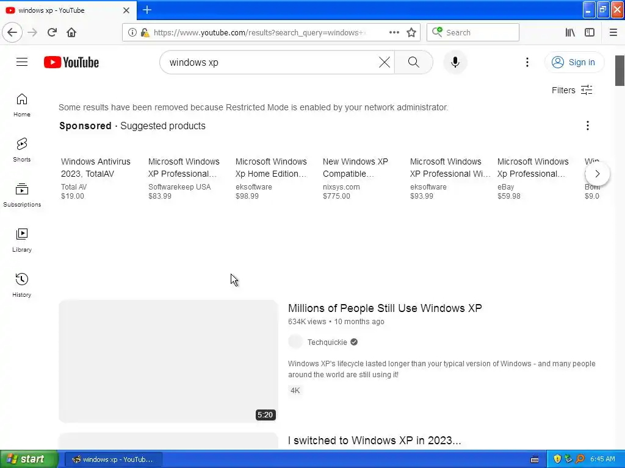This screenshot has height=468, width=625.
Task: Click the network tray icon
Action: [x=568, y=459]
